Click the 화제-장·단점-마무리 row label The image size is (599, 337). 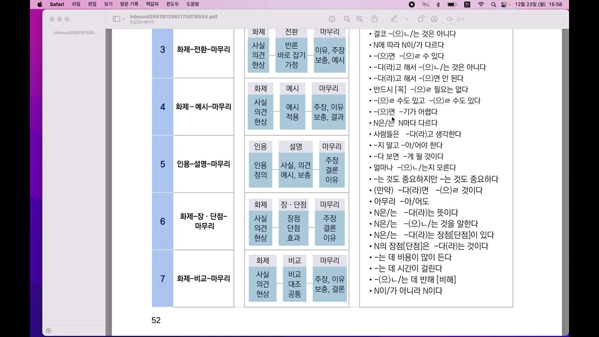point(204,221)
